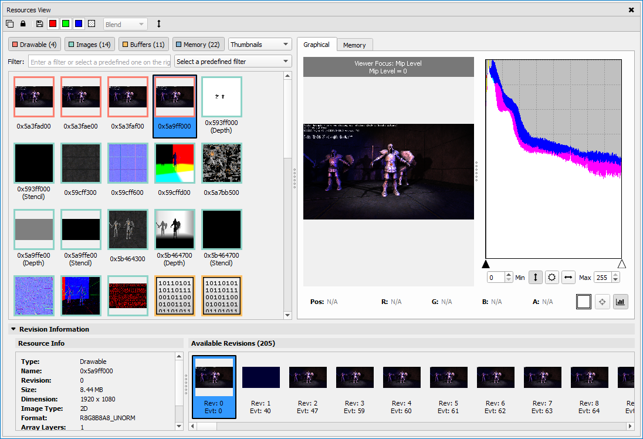Click the pop-out window icon in the toolbar

coord(10,24)
